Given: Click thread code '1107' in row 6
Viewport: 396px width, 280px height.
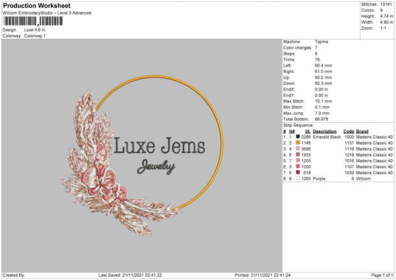Looking at the screenshot, I should [x=349, y=167].
